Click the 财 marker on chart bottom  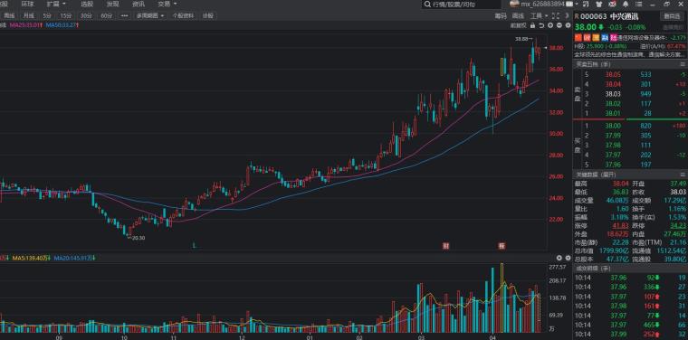coord(445,246)
